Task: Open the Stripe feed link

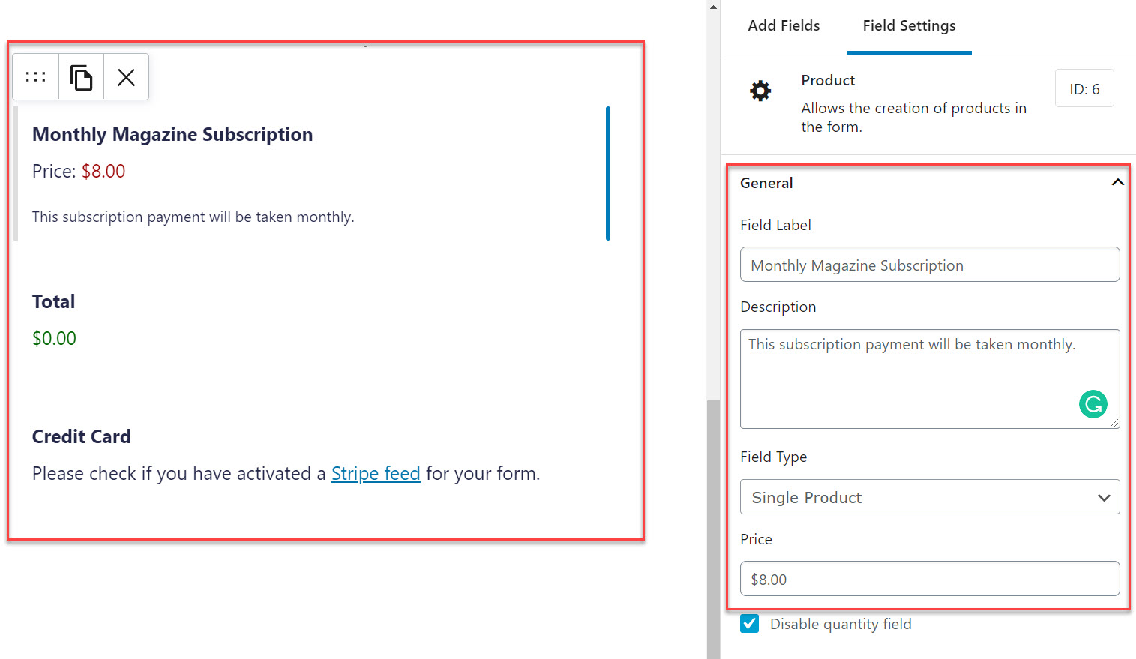Action: [x=376, y=474]
